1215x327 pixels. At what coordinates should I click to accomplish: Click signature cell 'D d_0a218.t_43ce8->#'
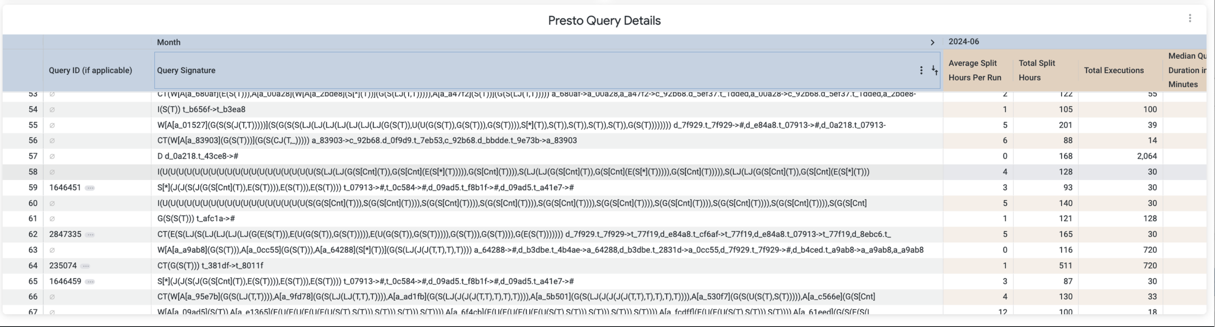click(x=198, y=156)
